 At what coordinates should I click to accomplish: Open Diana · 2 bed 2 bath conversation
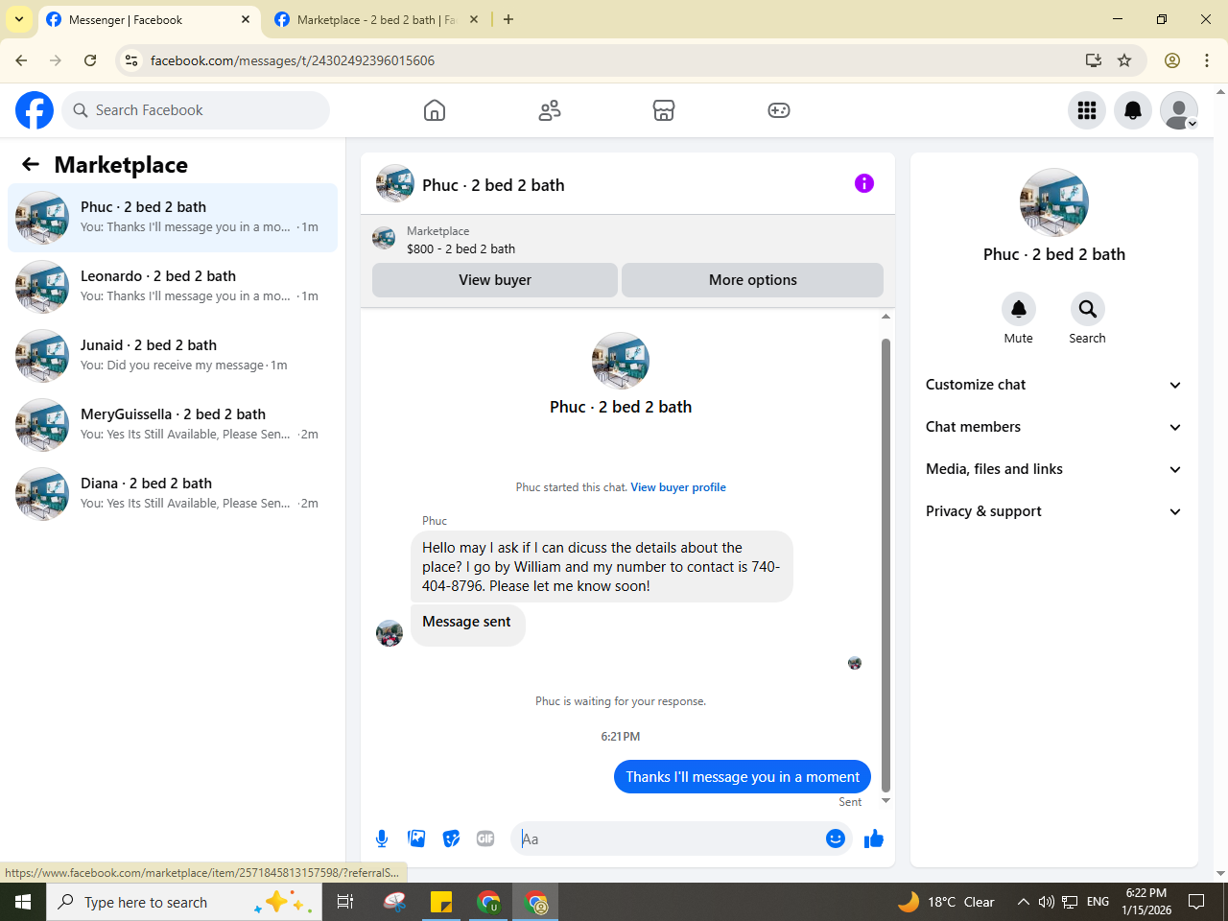tap(173, 494)
